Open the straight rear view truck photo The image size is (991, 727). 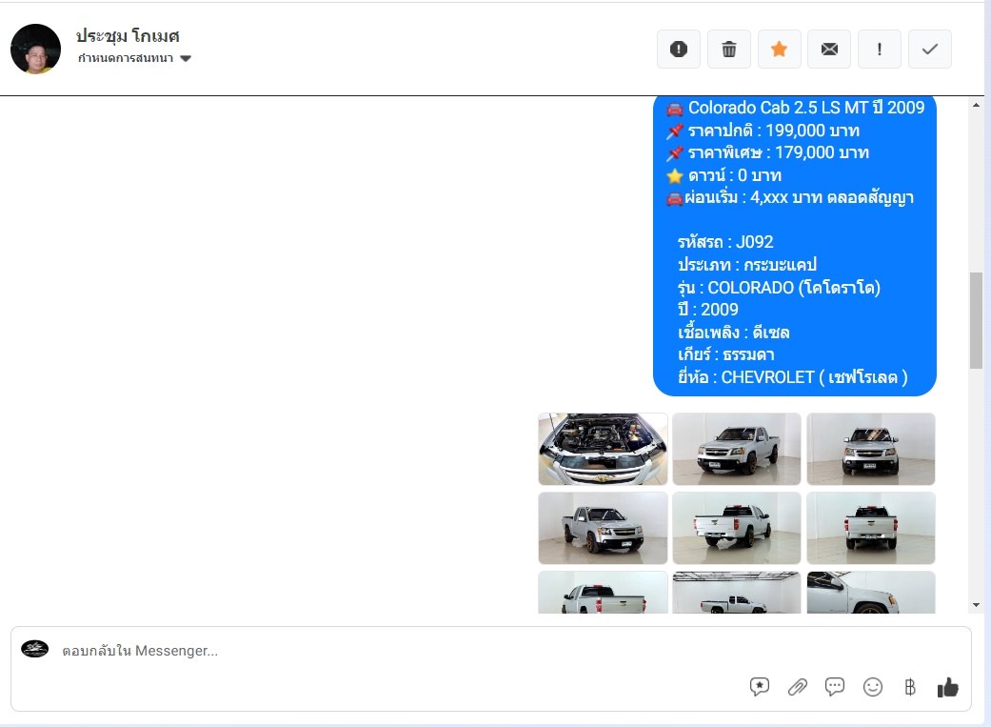point(871,528)
